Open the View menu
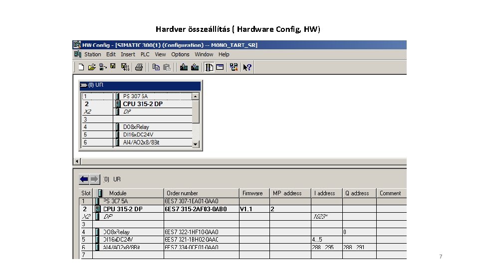Image resolution: width=479 pixels, height=269 pixels. point(160,54)
